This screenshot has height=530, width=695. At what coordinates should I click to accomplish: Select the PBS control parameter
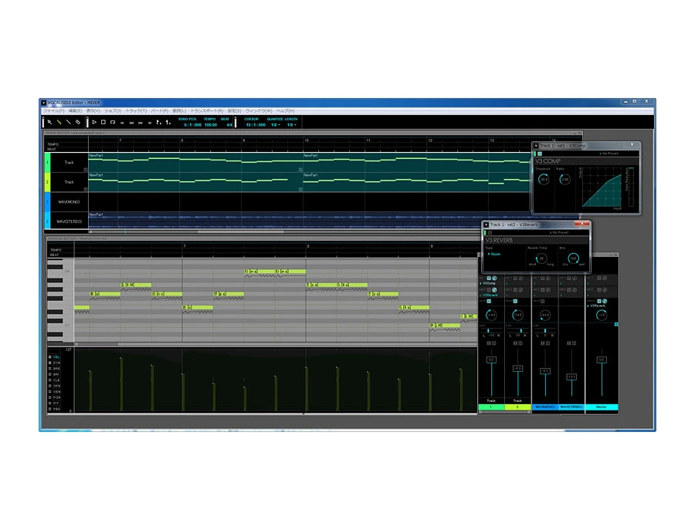pos(56,409)
